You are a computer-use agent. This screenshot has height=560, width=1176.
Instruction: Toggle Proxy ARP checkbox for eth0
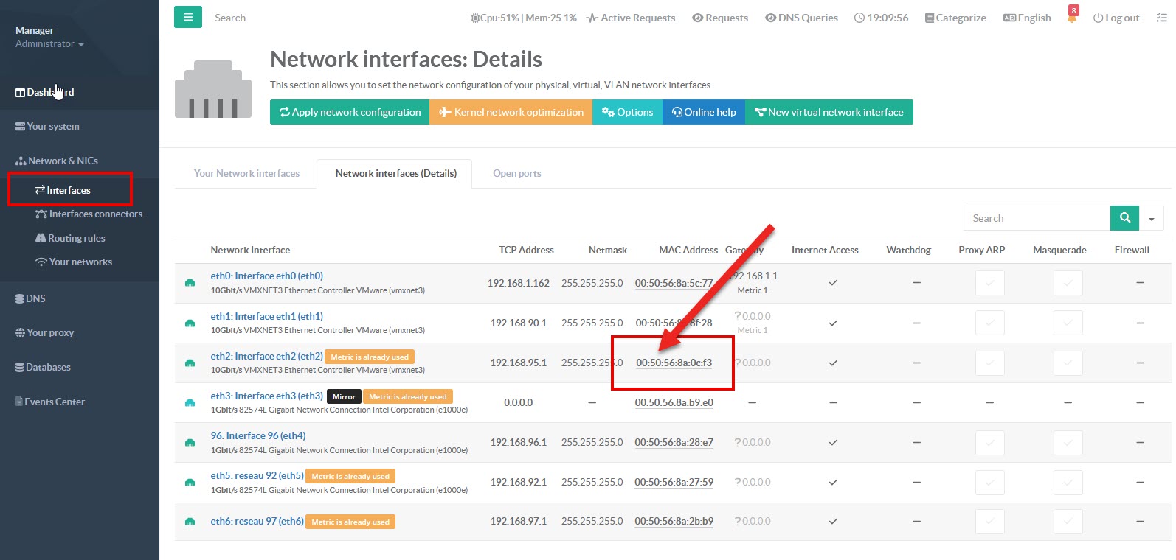989,283
